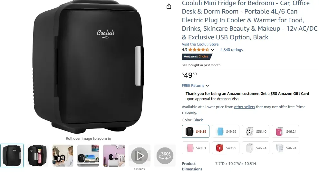The width and height of the screenshot is (319, 173).
Task: View the open-door fridge thumbnail
Action: click(x=37, y=156)
